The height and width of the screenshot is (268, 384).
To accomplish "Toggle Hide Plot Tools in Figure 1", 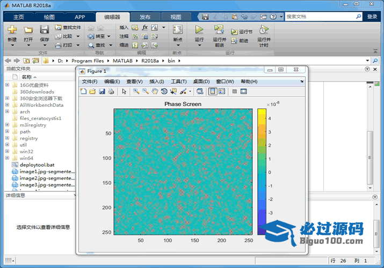I will pos(234,91).
